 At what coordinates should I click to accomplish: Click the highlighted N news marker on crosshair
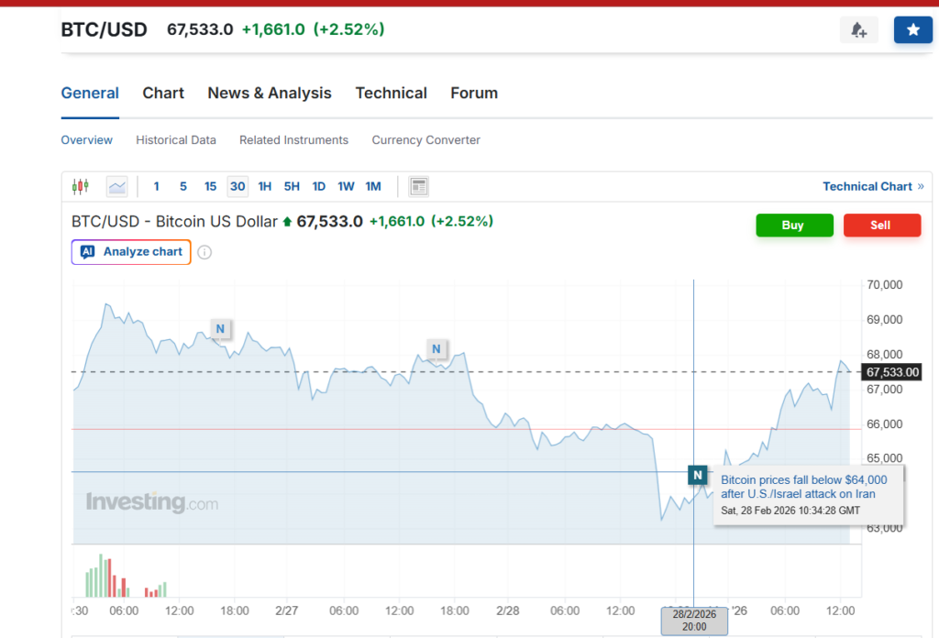[698, 475]
